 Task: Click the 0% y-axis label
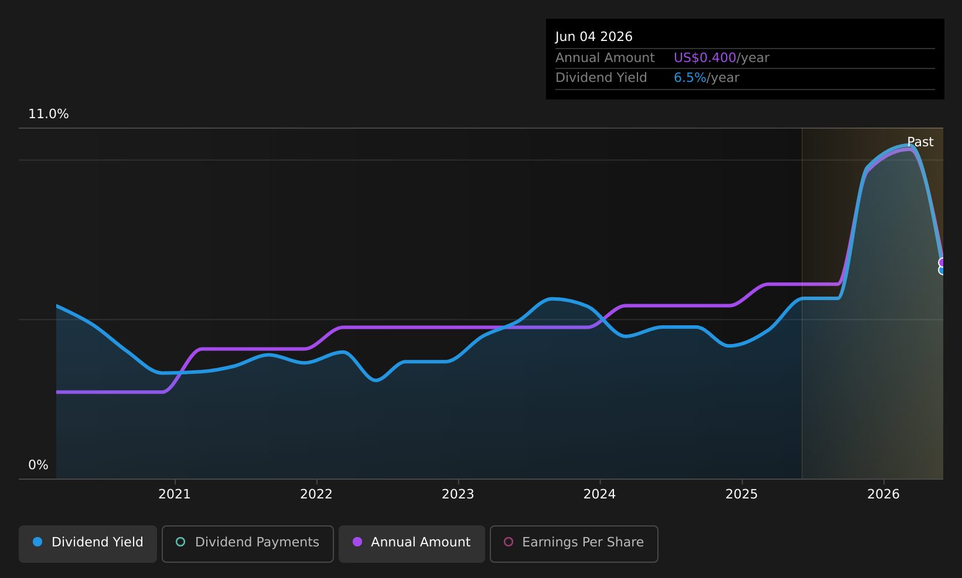click(39, 465)
